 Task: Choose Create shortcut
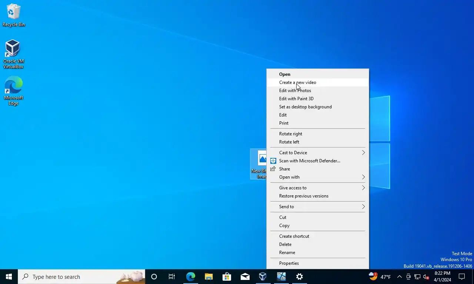click(318, 236)
